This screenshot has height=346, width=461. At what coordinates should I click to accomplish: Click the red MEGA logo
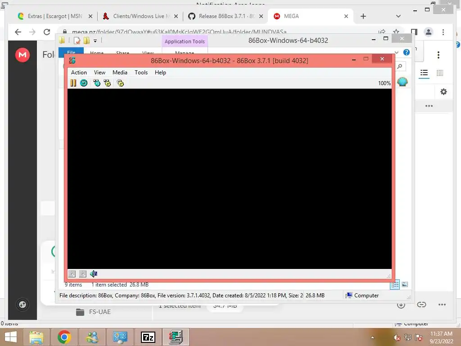pyautogui.click(x=23, y=55)
